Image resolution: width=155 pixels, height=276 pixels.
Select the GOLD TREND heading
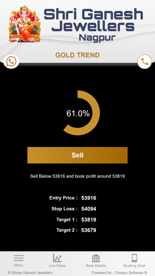pos(77,55)
